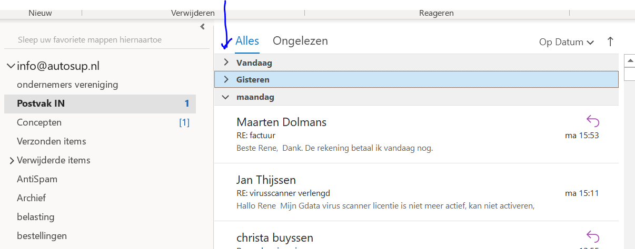This screenshot has height=249, width=635.
Task: Open the Op Datum sort dropdown
Action: pyautogui.click(x=567, y=42)
